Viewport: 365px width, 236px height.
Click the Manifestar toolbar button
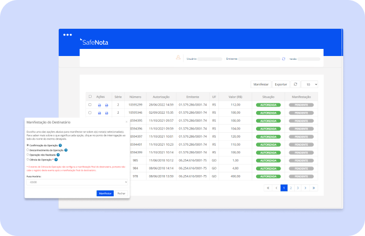(x=261, y=84)
